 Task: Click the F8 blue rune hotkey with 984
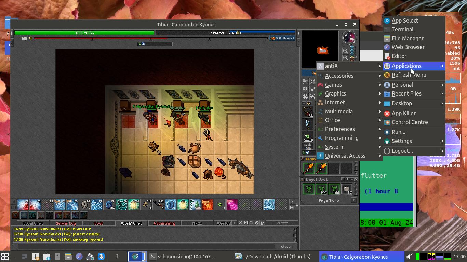[109, 204]
